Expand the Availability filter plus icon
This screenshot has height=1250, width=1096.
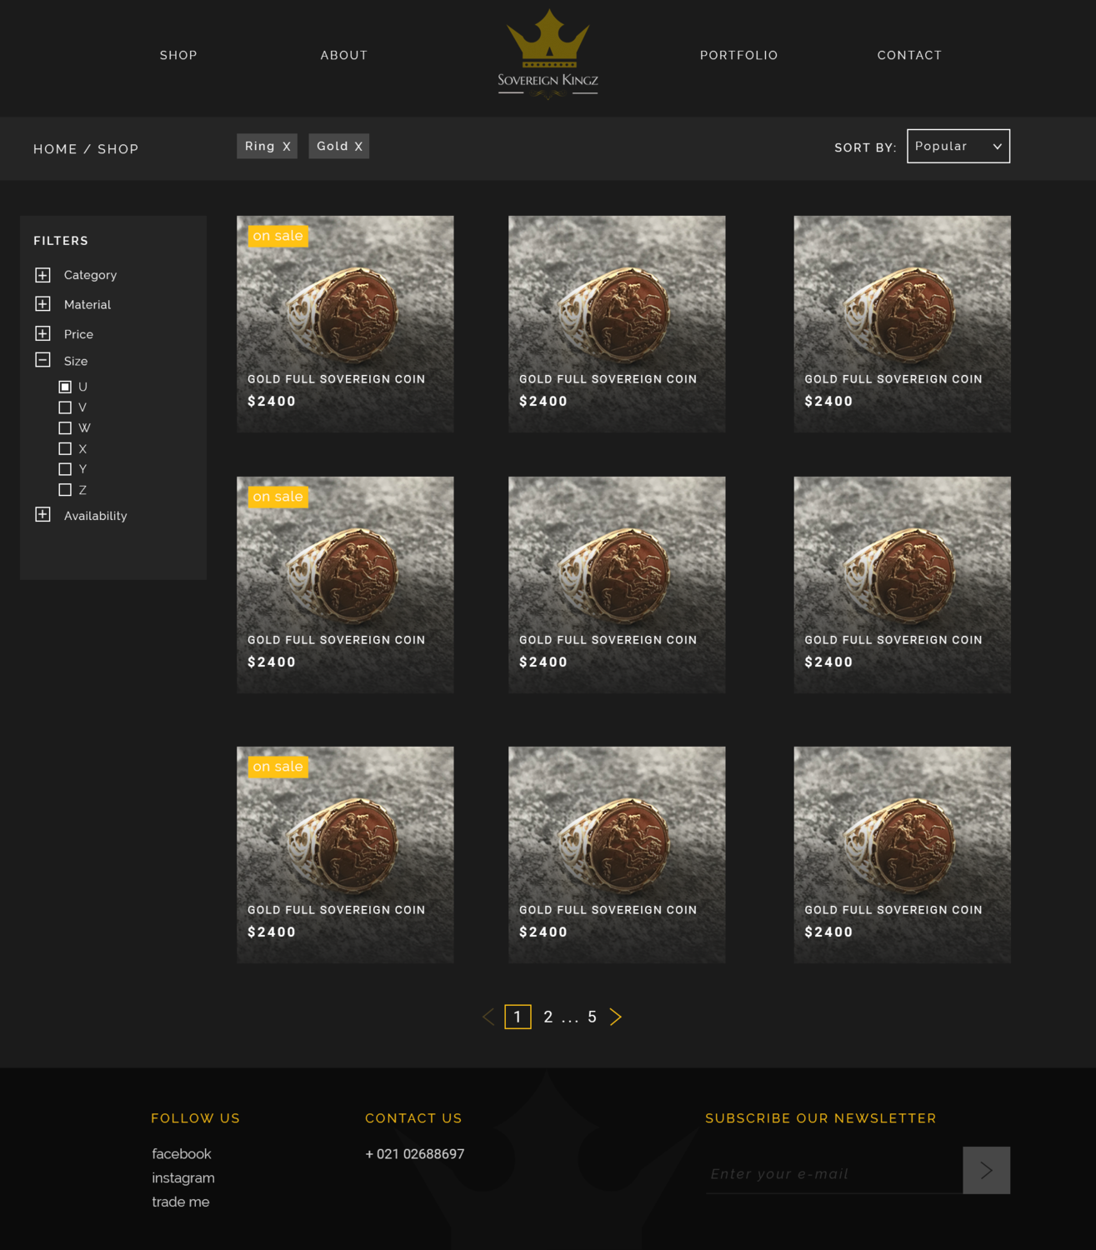coord(43,514)
